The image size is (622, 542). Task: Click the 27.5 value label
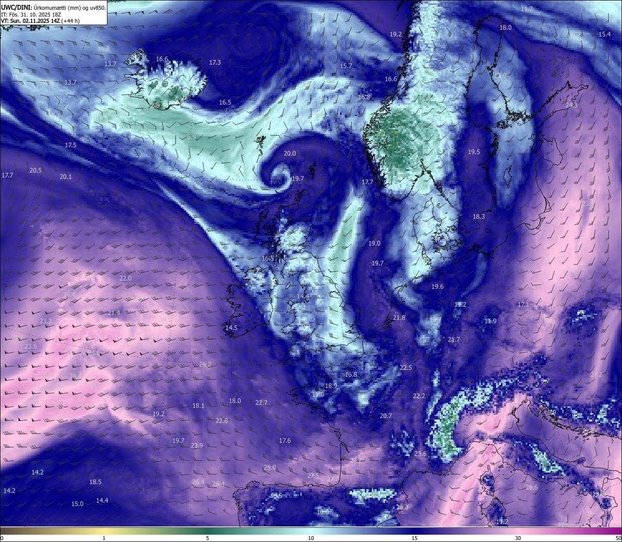pos(313,475)
